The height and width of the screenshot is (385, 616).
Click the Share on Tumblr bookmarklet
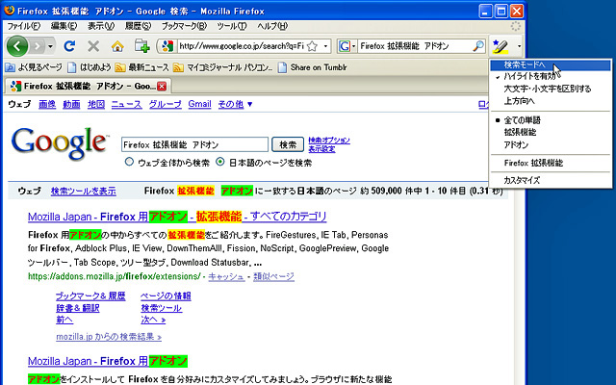pos(312,67)
